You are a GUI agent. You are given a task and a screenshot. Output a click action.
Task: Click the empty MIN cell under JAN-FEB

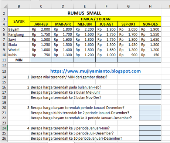click(41, 60)
